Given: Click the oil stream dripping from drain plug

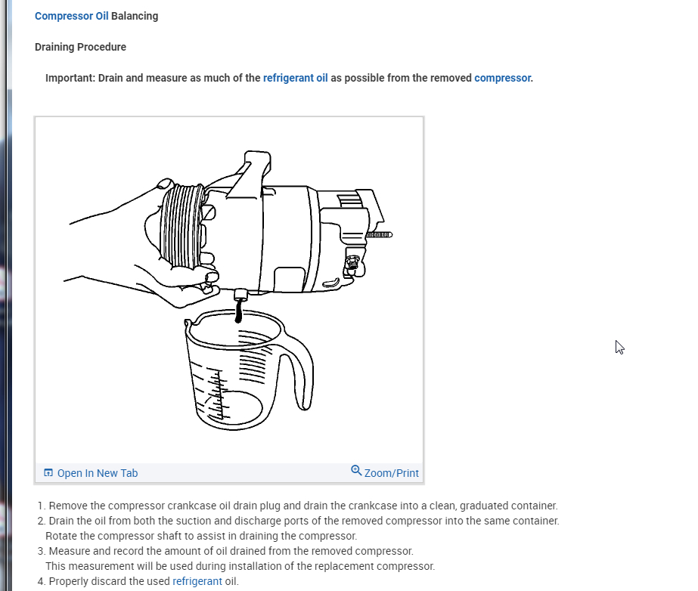Looking at the screenshot, I should pyautogui.click(x=239, y=310).
